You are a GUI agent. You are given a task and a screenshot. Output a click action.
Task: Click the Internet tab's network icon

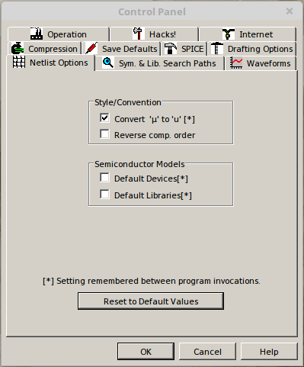(229, 34)
